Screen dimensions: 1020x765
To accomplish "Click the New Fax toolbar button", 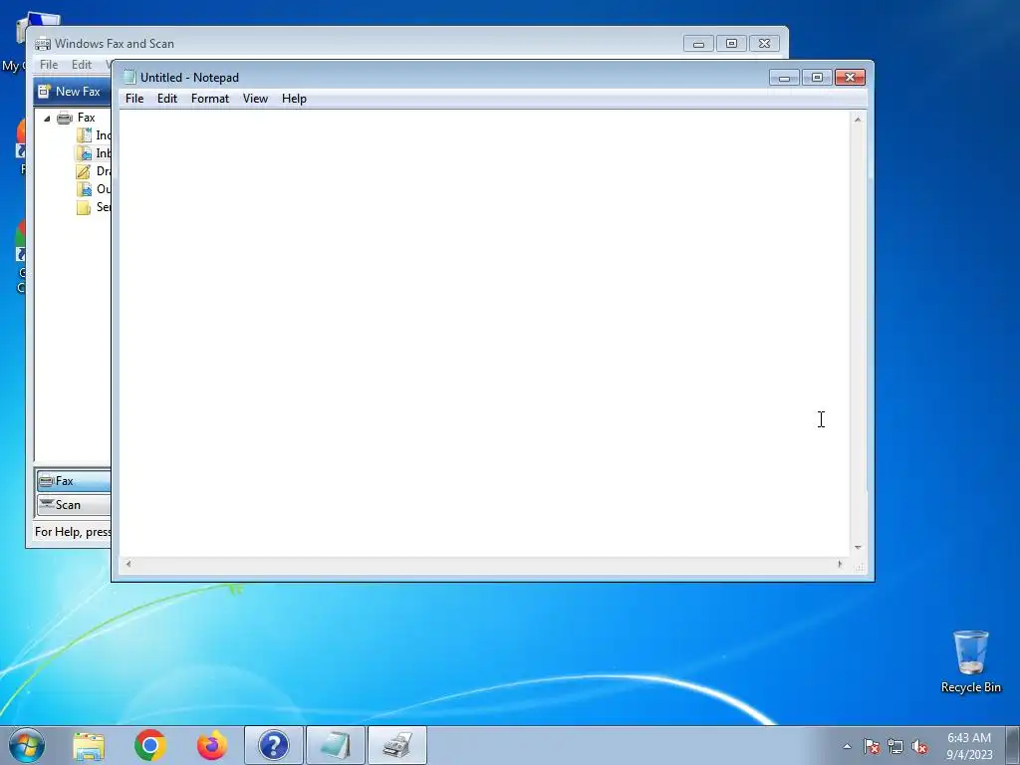I will (71, 92).
